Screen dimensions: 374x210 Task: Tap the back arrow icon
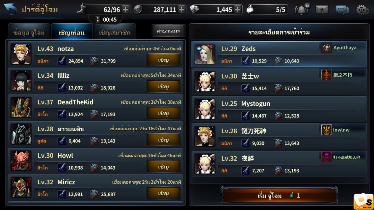click(10, 9)
